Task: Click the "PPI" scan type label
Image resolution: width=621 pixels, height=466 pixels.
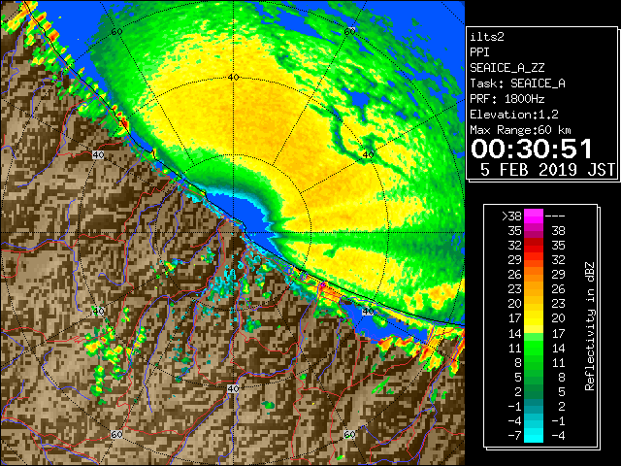Action: (x=479, y=52)
